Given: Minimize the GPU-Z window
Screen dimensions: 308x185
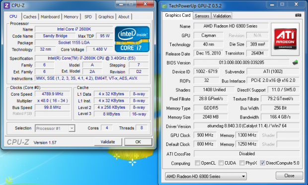Looking at the screenshot, I should pos(272,4).
